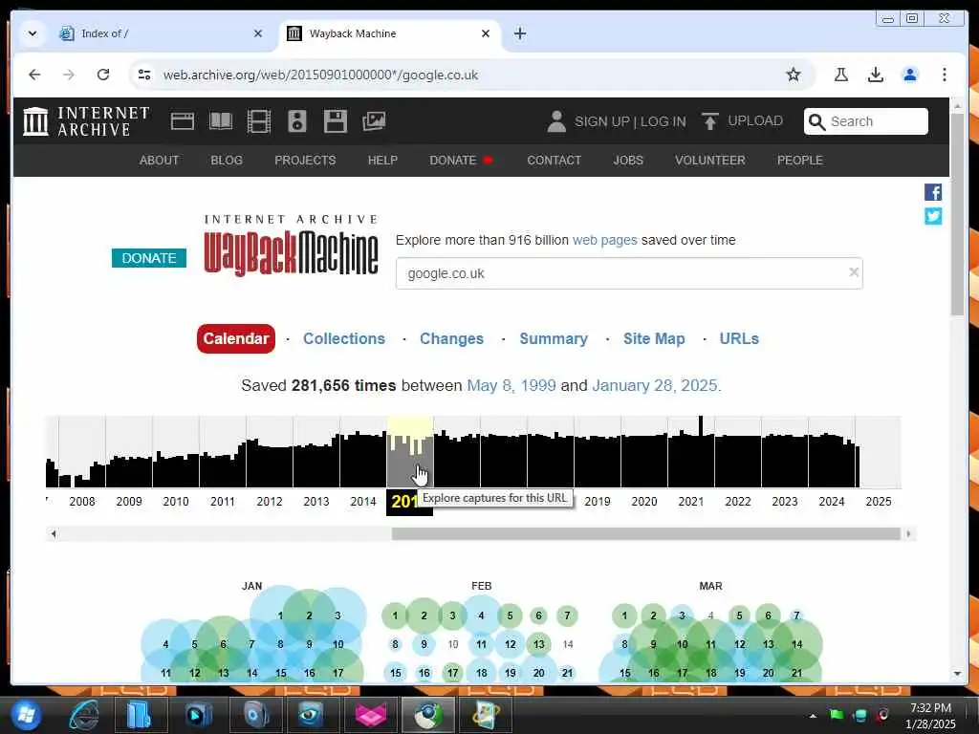Image resolution: width=979 pixels, height=734 pixels.
Task: Open the Summary tab
Action: pyautogui.click(x=554, y=338)
